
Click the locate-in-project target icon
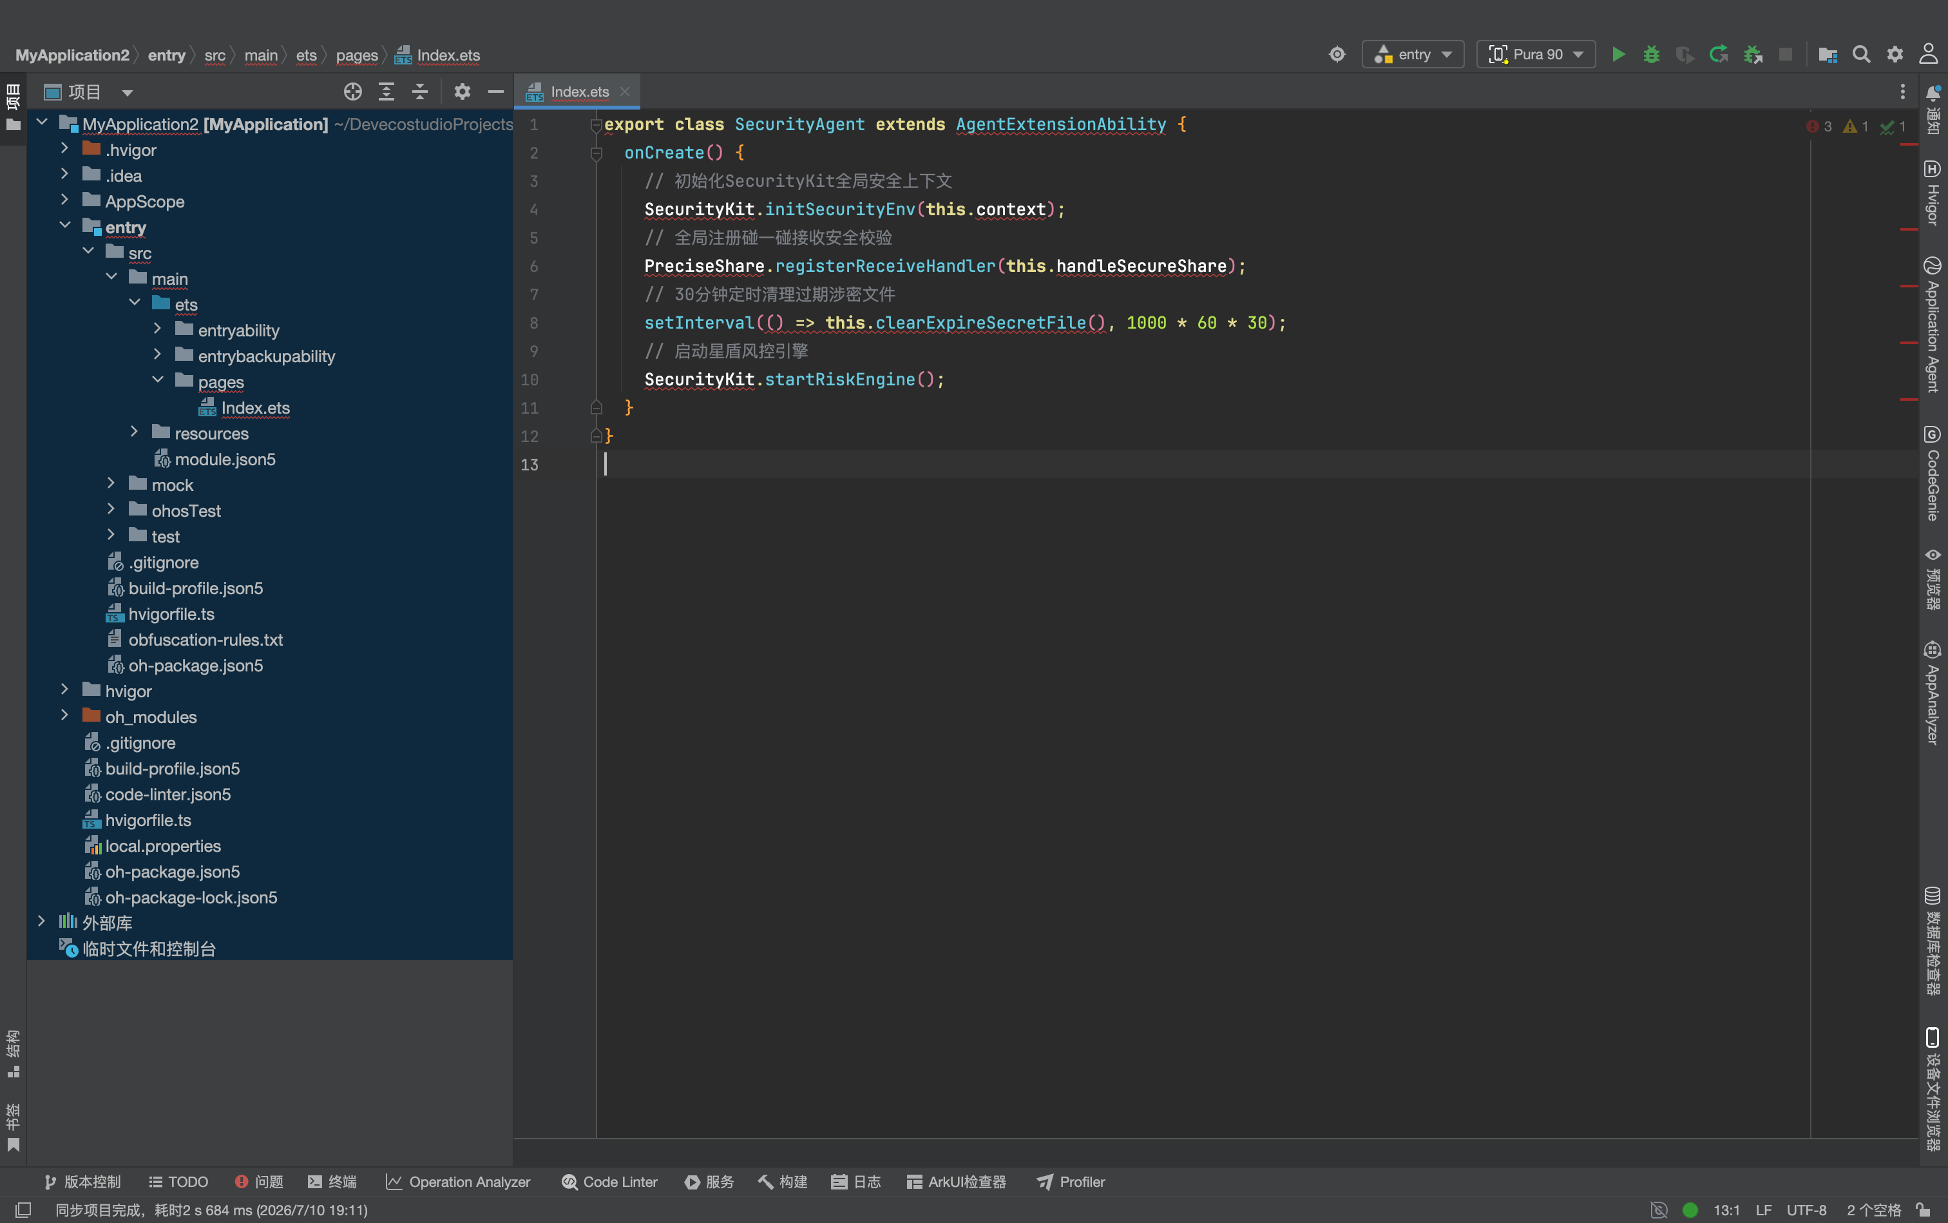(x=352, y=91)
